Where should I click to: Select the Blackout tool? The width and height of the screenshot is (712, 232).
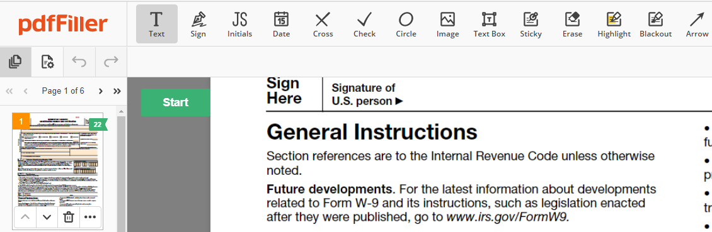pos(655,24)
